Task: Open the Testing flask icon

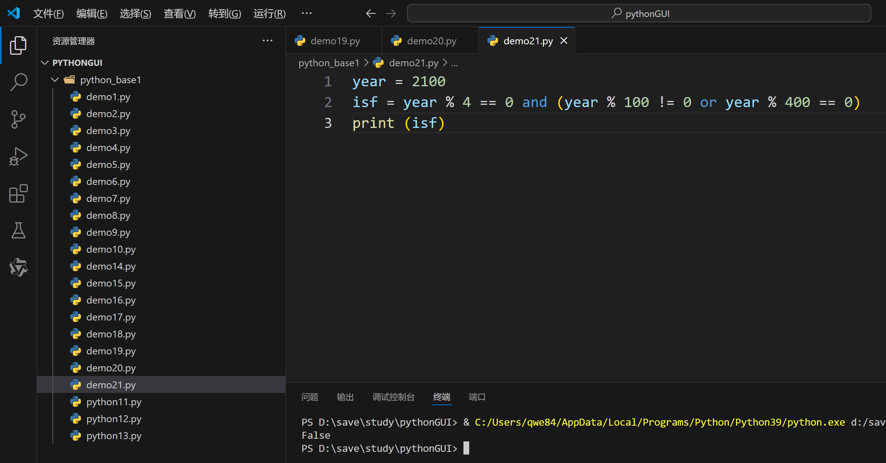Action: (18, 230)
